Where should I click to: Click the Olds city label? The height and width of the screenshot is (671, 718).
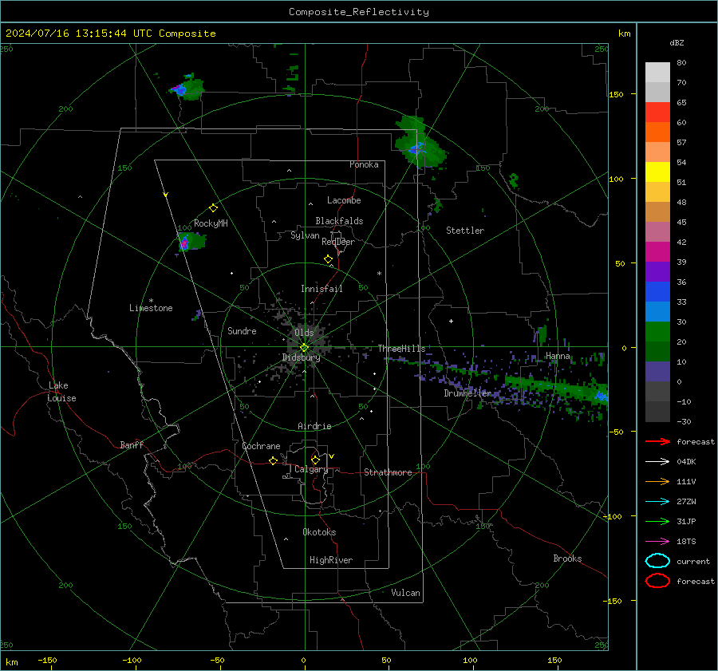(x=304, y=333)
